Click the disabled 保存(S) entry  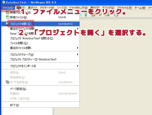point(40,73)
